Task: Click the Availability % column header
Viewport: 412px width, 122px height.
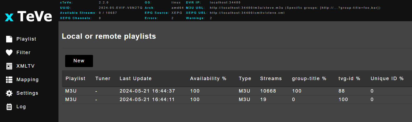Action: pos(208,79)
